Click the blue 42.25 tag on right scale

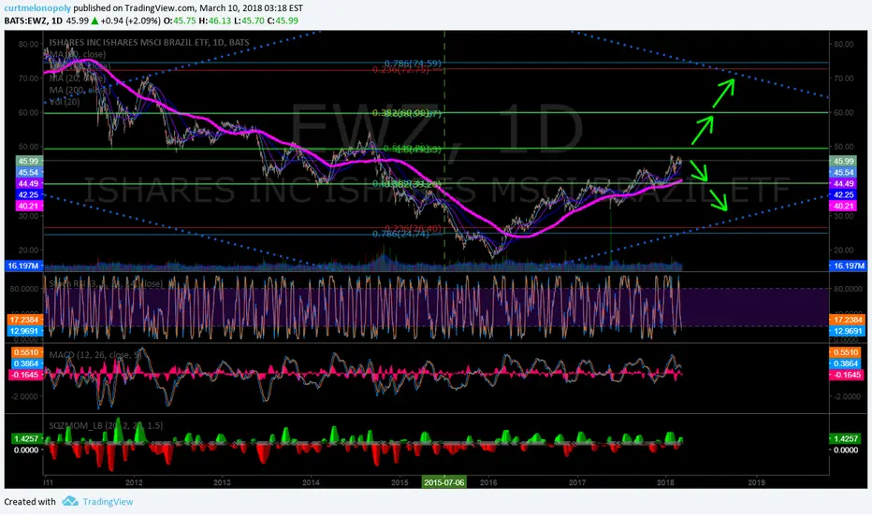pos(844,194)
